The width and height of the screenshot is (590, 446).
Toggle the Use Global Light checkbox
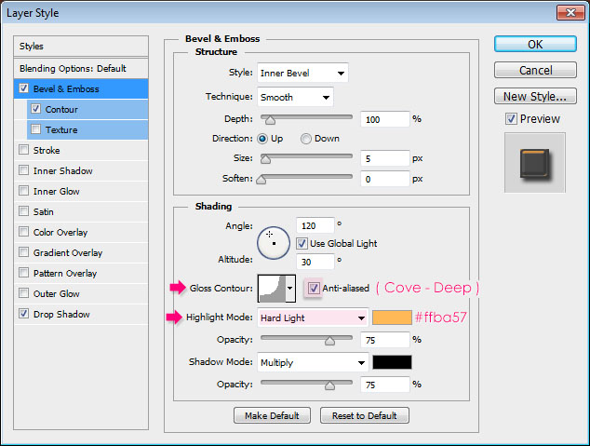(x=302, y=244)
